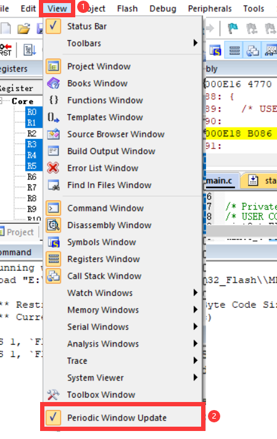Image resolution: width=277 pixels, height=439 pixels.
Task: Open the Flash menu
Action: coord(128,9)
